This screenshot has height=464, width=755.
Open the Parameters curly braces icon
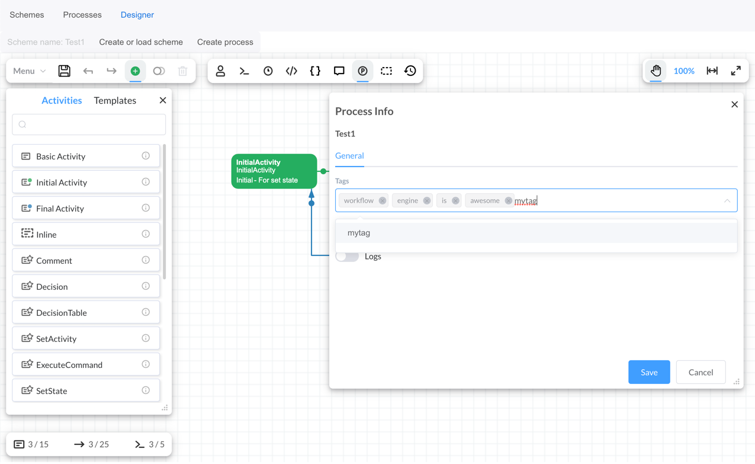pos(315,71)
